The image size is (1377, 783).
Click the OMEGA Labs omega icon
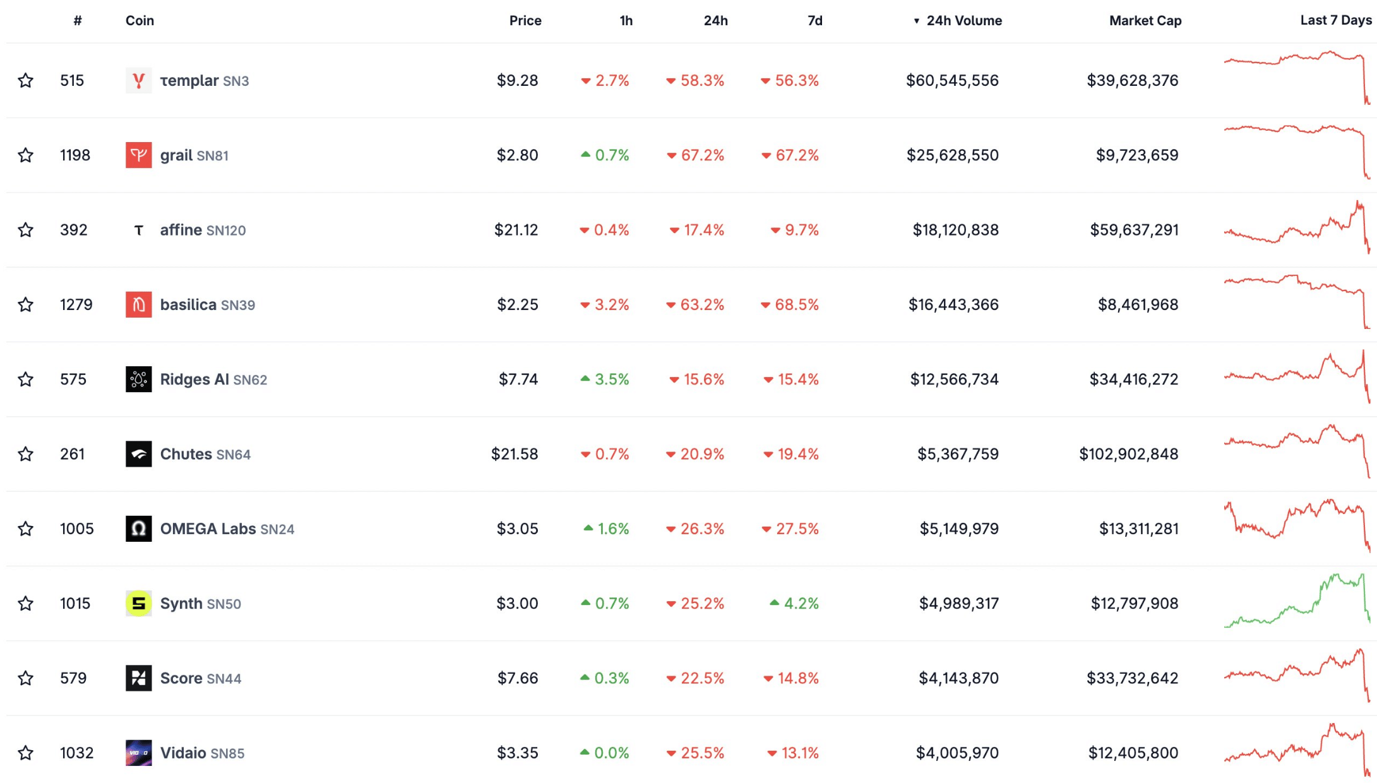click(x=138, y=529)
